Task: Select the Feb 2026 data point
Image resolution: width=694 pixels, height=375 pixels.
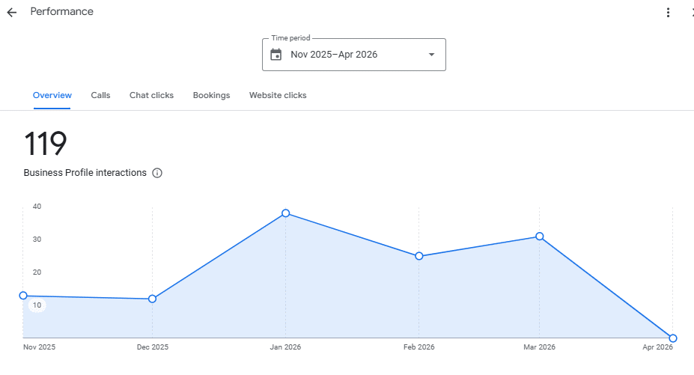Action: [419, 256]
